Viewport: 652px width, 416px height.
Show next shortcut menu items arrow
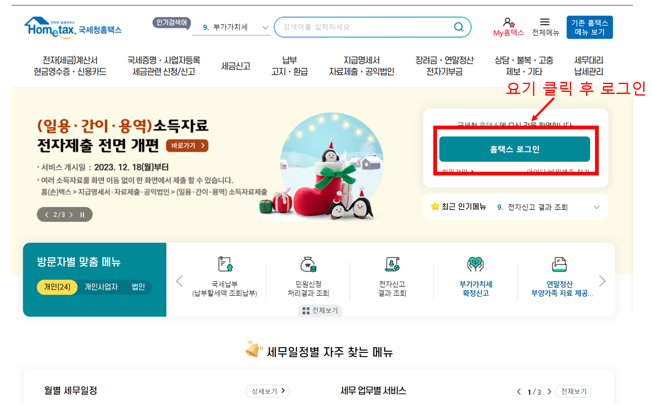tap(602, 281)
